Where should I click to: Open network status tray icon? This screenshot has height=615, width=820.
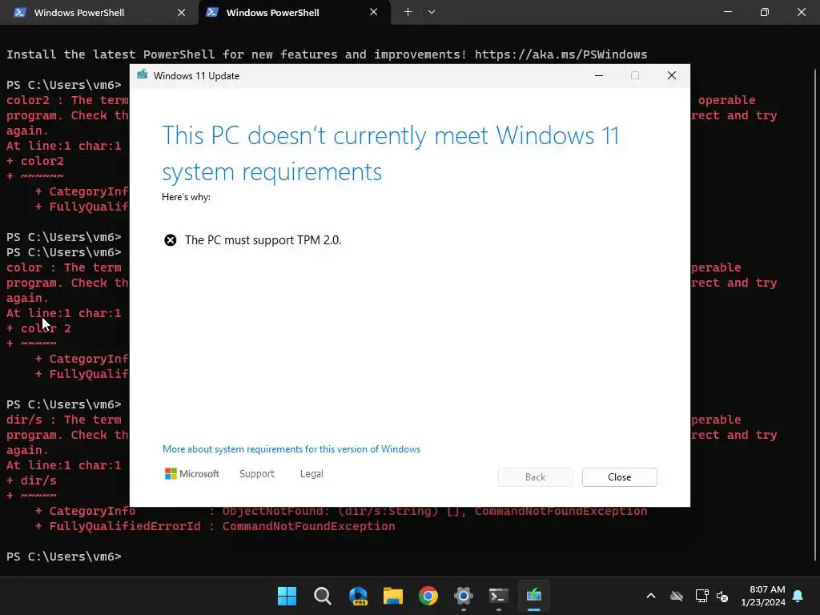point(701,596)
